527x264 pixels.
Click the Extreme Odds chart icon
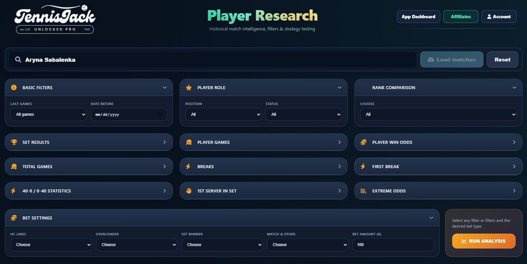363,191
